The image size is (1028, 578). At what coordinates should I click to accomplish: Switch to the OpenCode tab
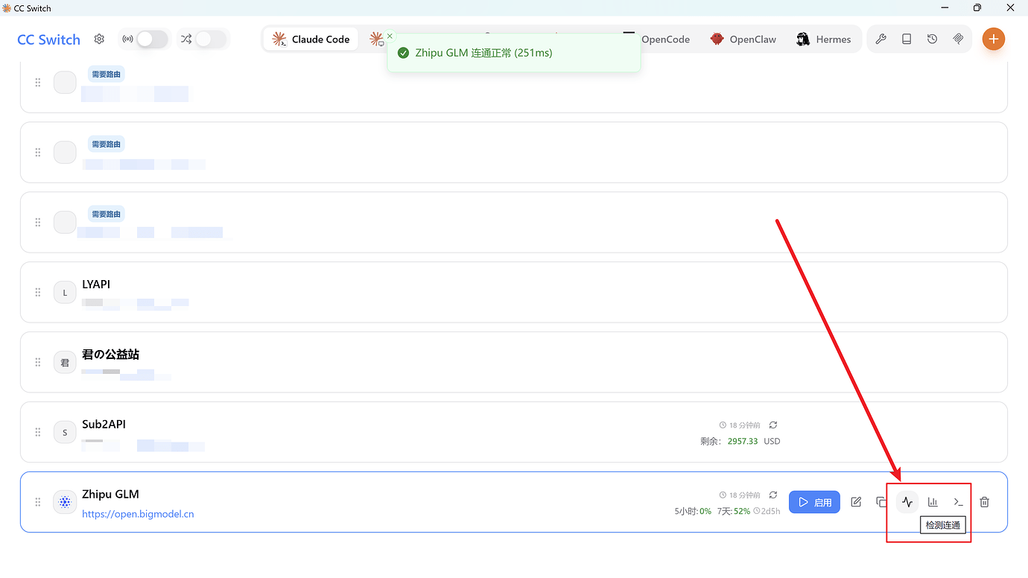tap(656, 39)
